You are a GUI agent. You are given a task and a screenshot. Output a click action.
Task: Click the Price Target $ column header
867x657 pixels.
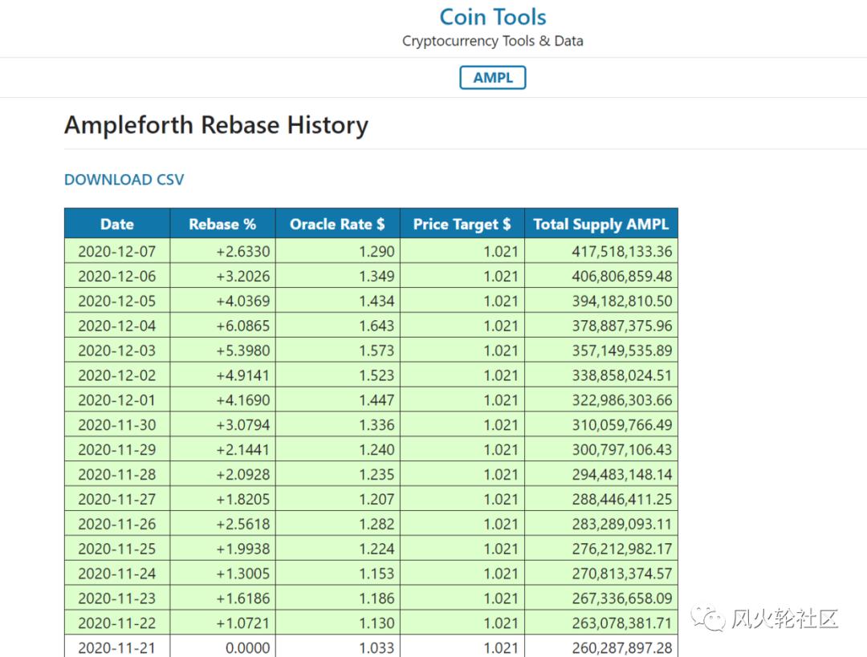tap(462, 224)
